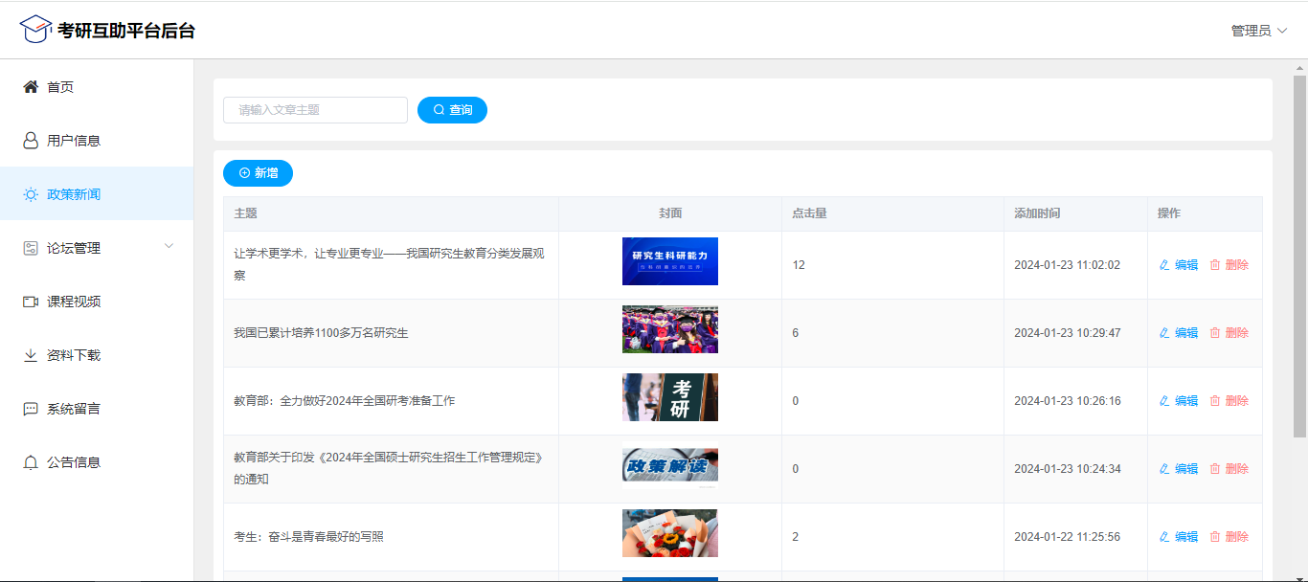Open the 管理员 account dropdown
This screenshot has width=1308, height=582.
point(1258,31)
